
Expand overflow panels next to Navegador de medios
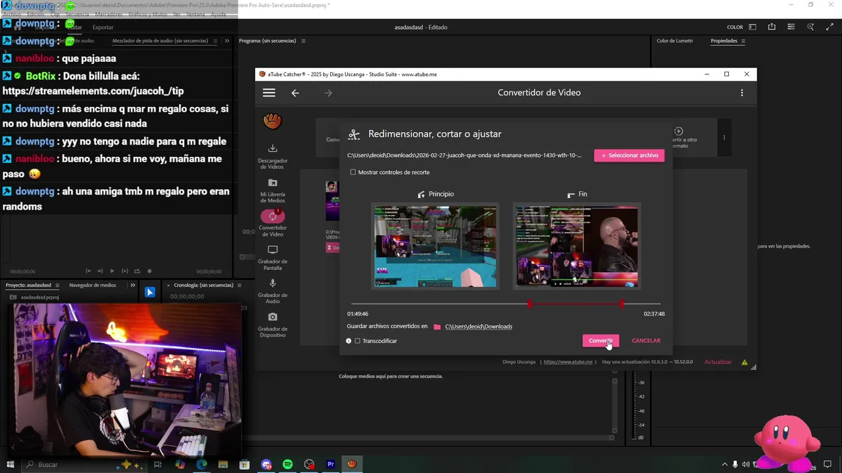click(132, 285)
